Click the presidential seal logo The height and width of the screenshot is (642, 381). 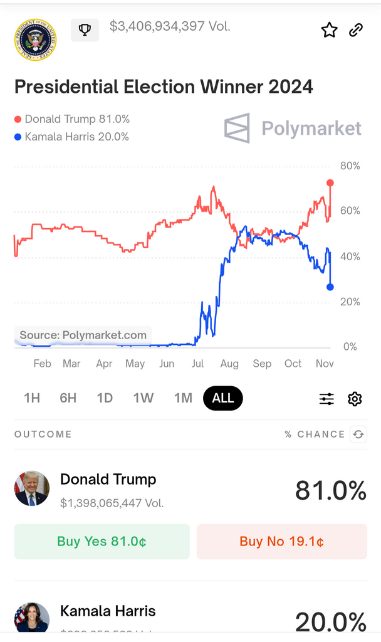tap(35, 39)
